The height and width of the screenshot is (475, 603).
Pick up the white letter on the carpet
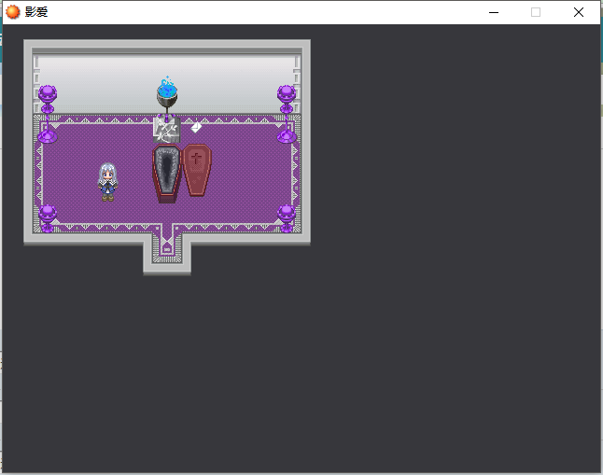197,127
